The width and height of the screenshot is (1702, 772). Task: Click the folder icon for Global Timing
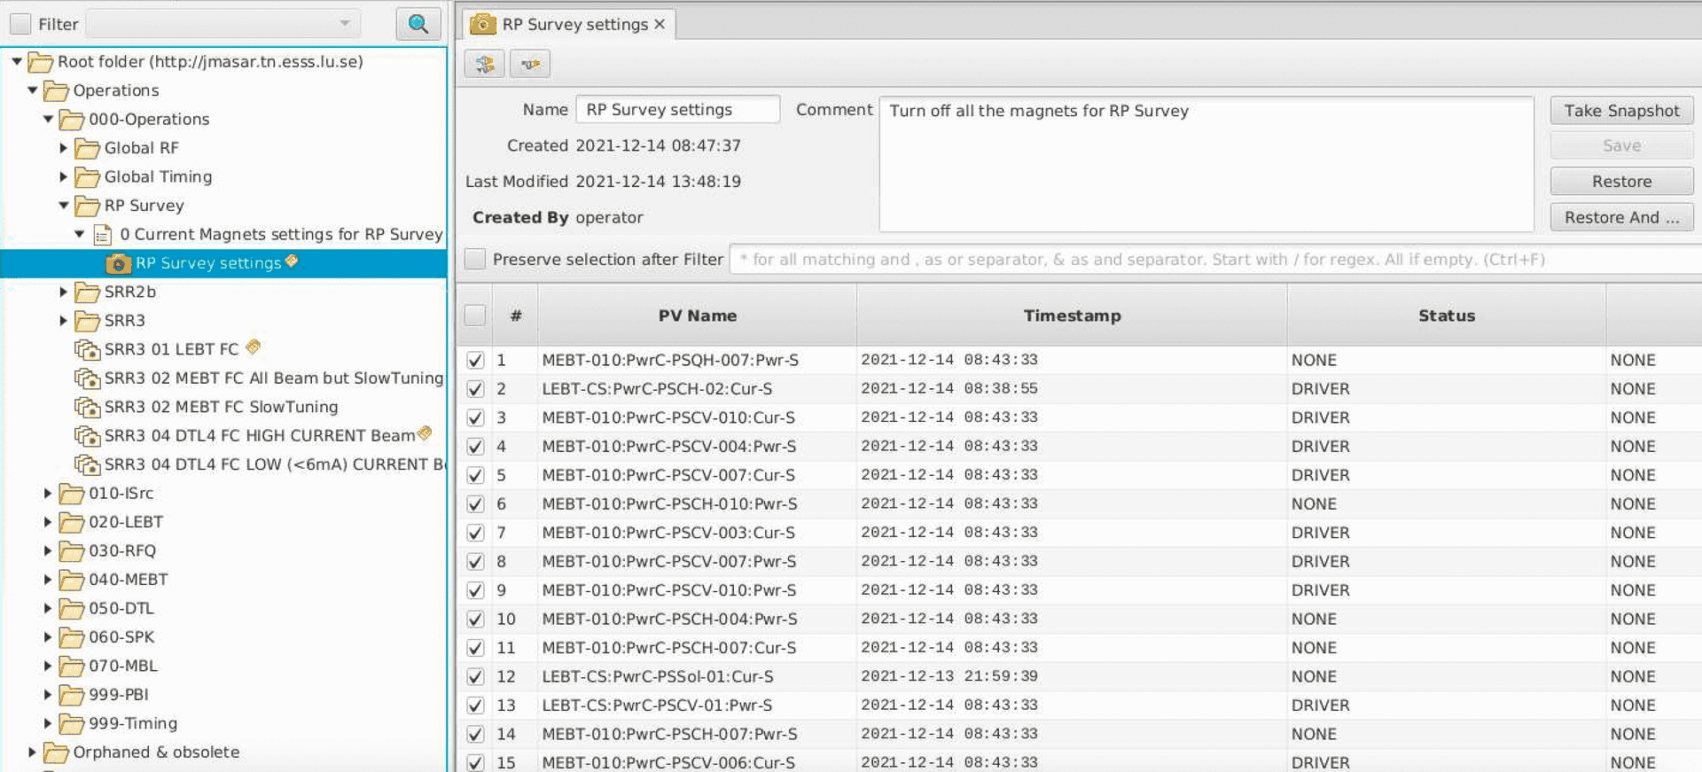pos(87,177)
